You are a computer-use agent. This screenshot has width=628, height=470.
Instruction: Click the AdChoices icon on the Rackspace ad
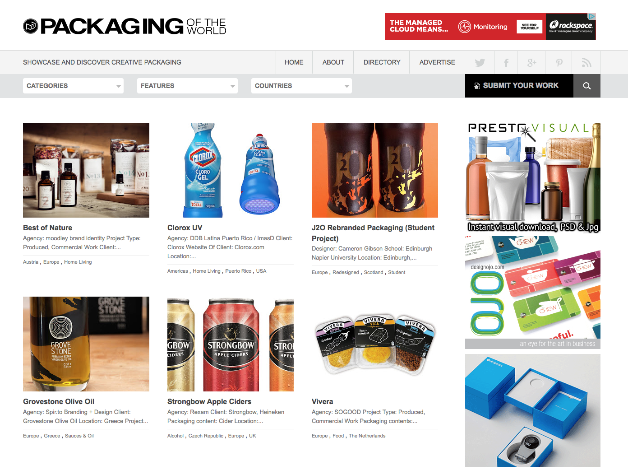pyautogui.click(x=592, y=16)
